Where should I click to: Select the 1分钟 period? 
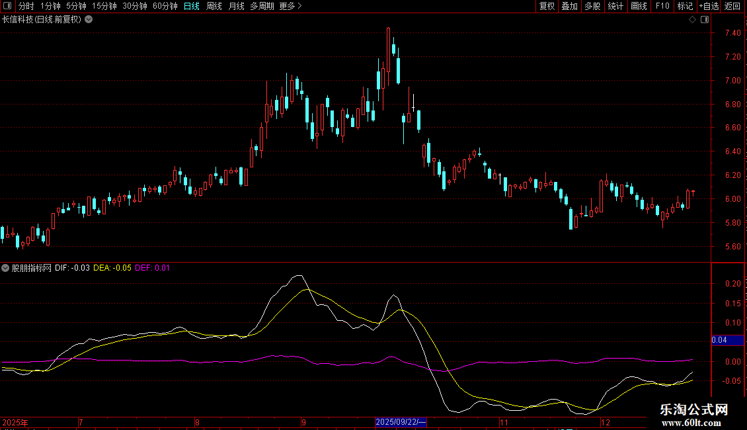[50, 6]
